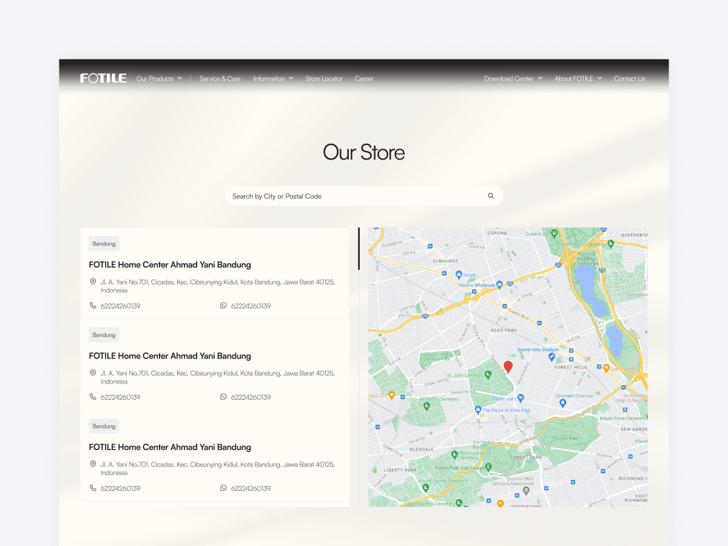Open the Download Center dropdown

pos(513,78)
